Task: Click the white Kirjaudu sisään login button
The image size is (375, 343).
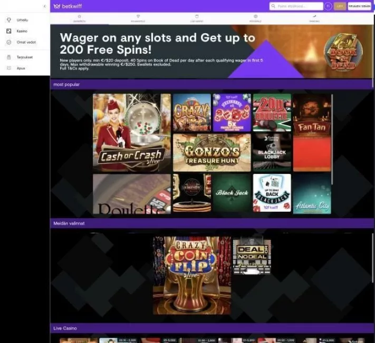Action: (x=359, y=6)
